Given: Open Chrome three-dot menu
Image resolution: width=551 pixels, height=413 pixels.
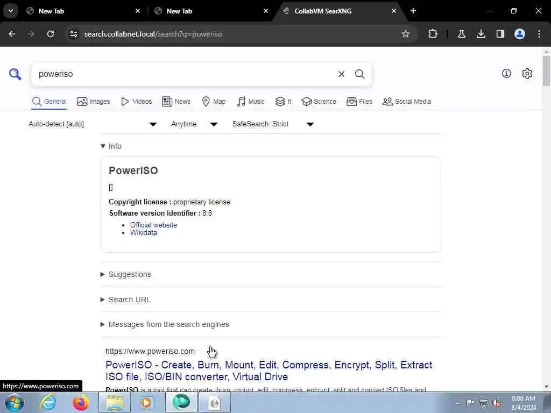Looking at the screenshot, I should (539, 34).
